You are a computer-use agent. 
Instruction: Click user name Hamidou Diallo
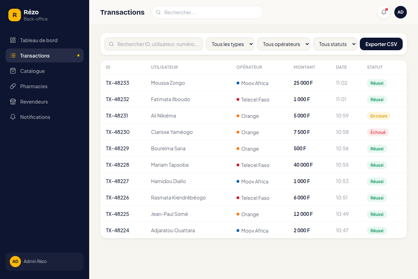click(169, 181)
